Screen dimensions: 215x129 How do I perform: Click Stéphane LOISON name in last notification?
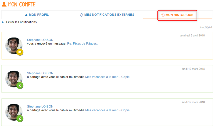tap(40, 106)
